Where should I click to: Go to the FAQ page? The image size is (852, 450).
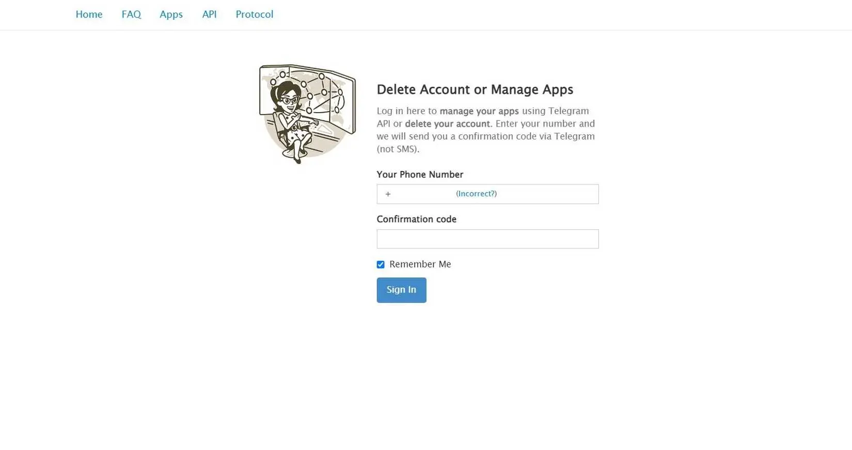pos(131,14)
